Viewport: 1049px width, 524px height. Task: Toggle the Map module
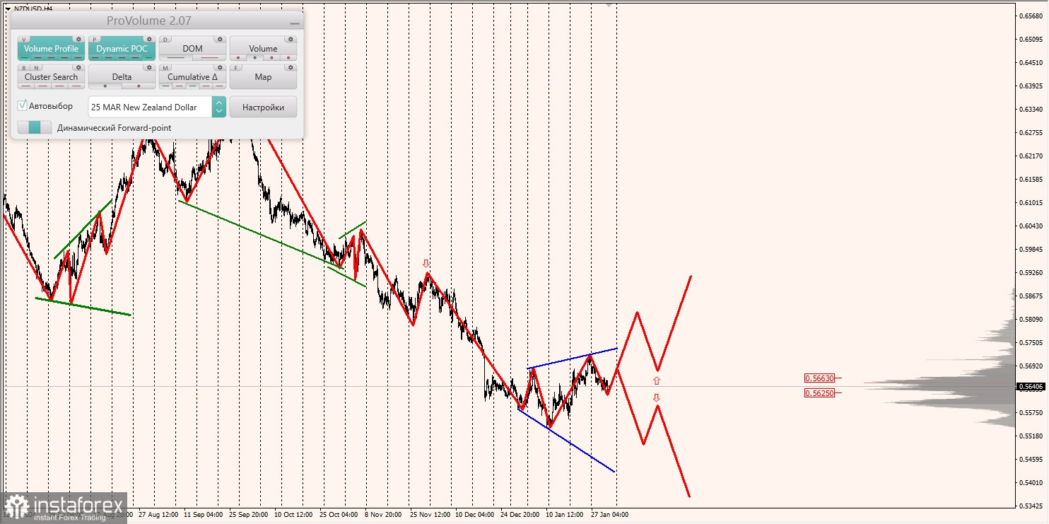(x=263, y=77)
